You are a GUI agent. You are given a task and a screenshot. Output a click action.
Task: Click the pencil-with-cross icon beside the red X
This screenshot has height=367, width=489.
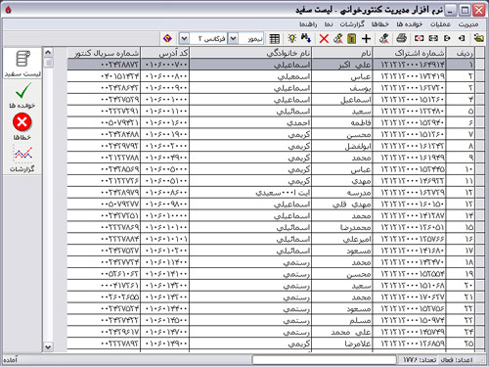(338, 38)
